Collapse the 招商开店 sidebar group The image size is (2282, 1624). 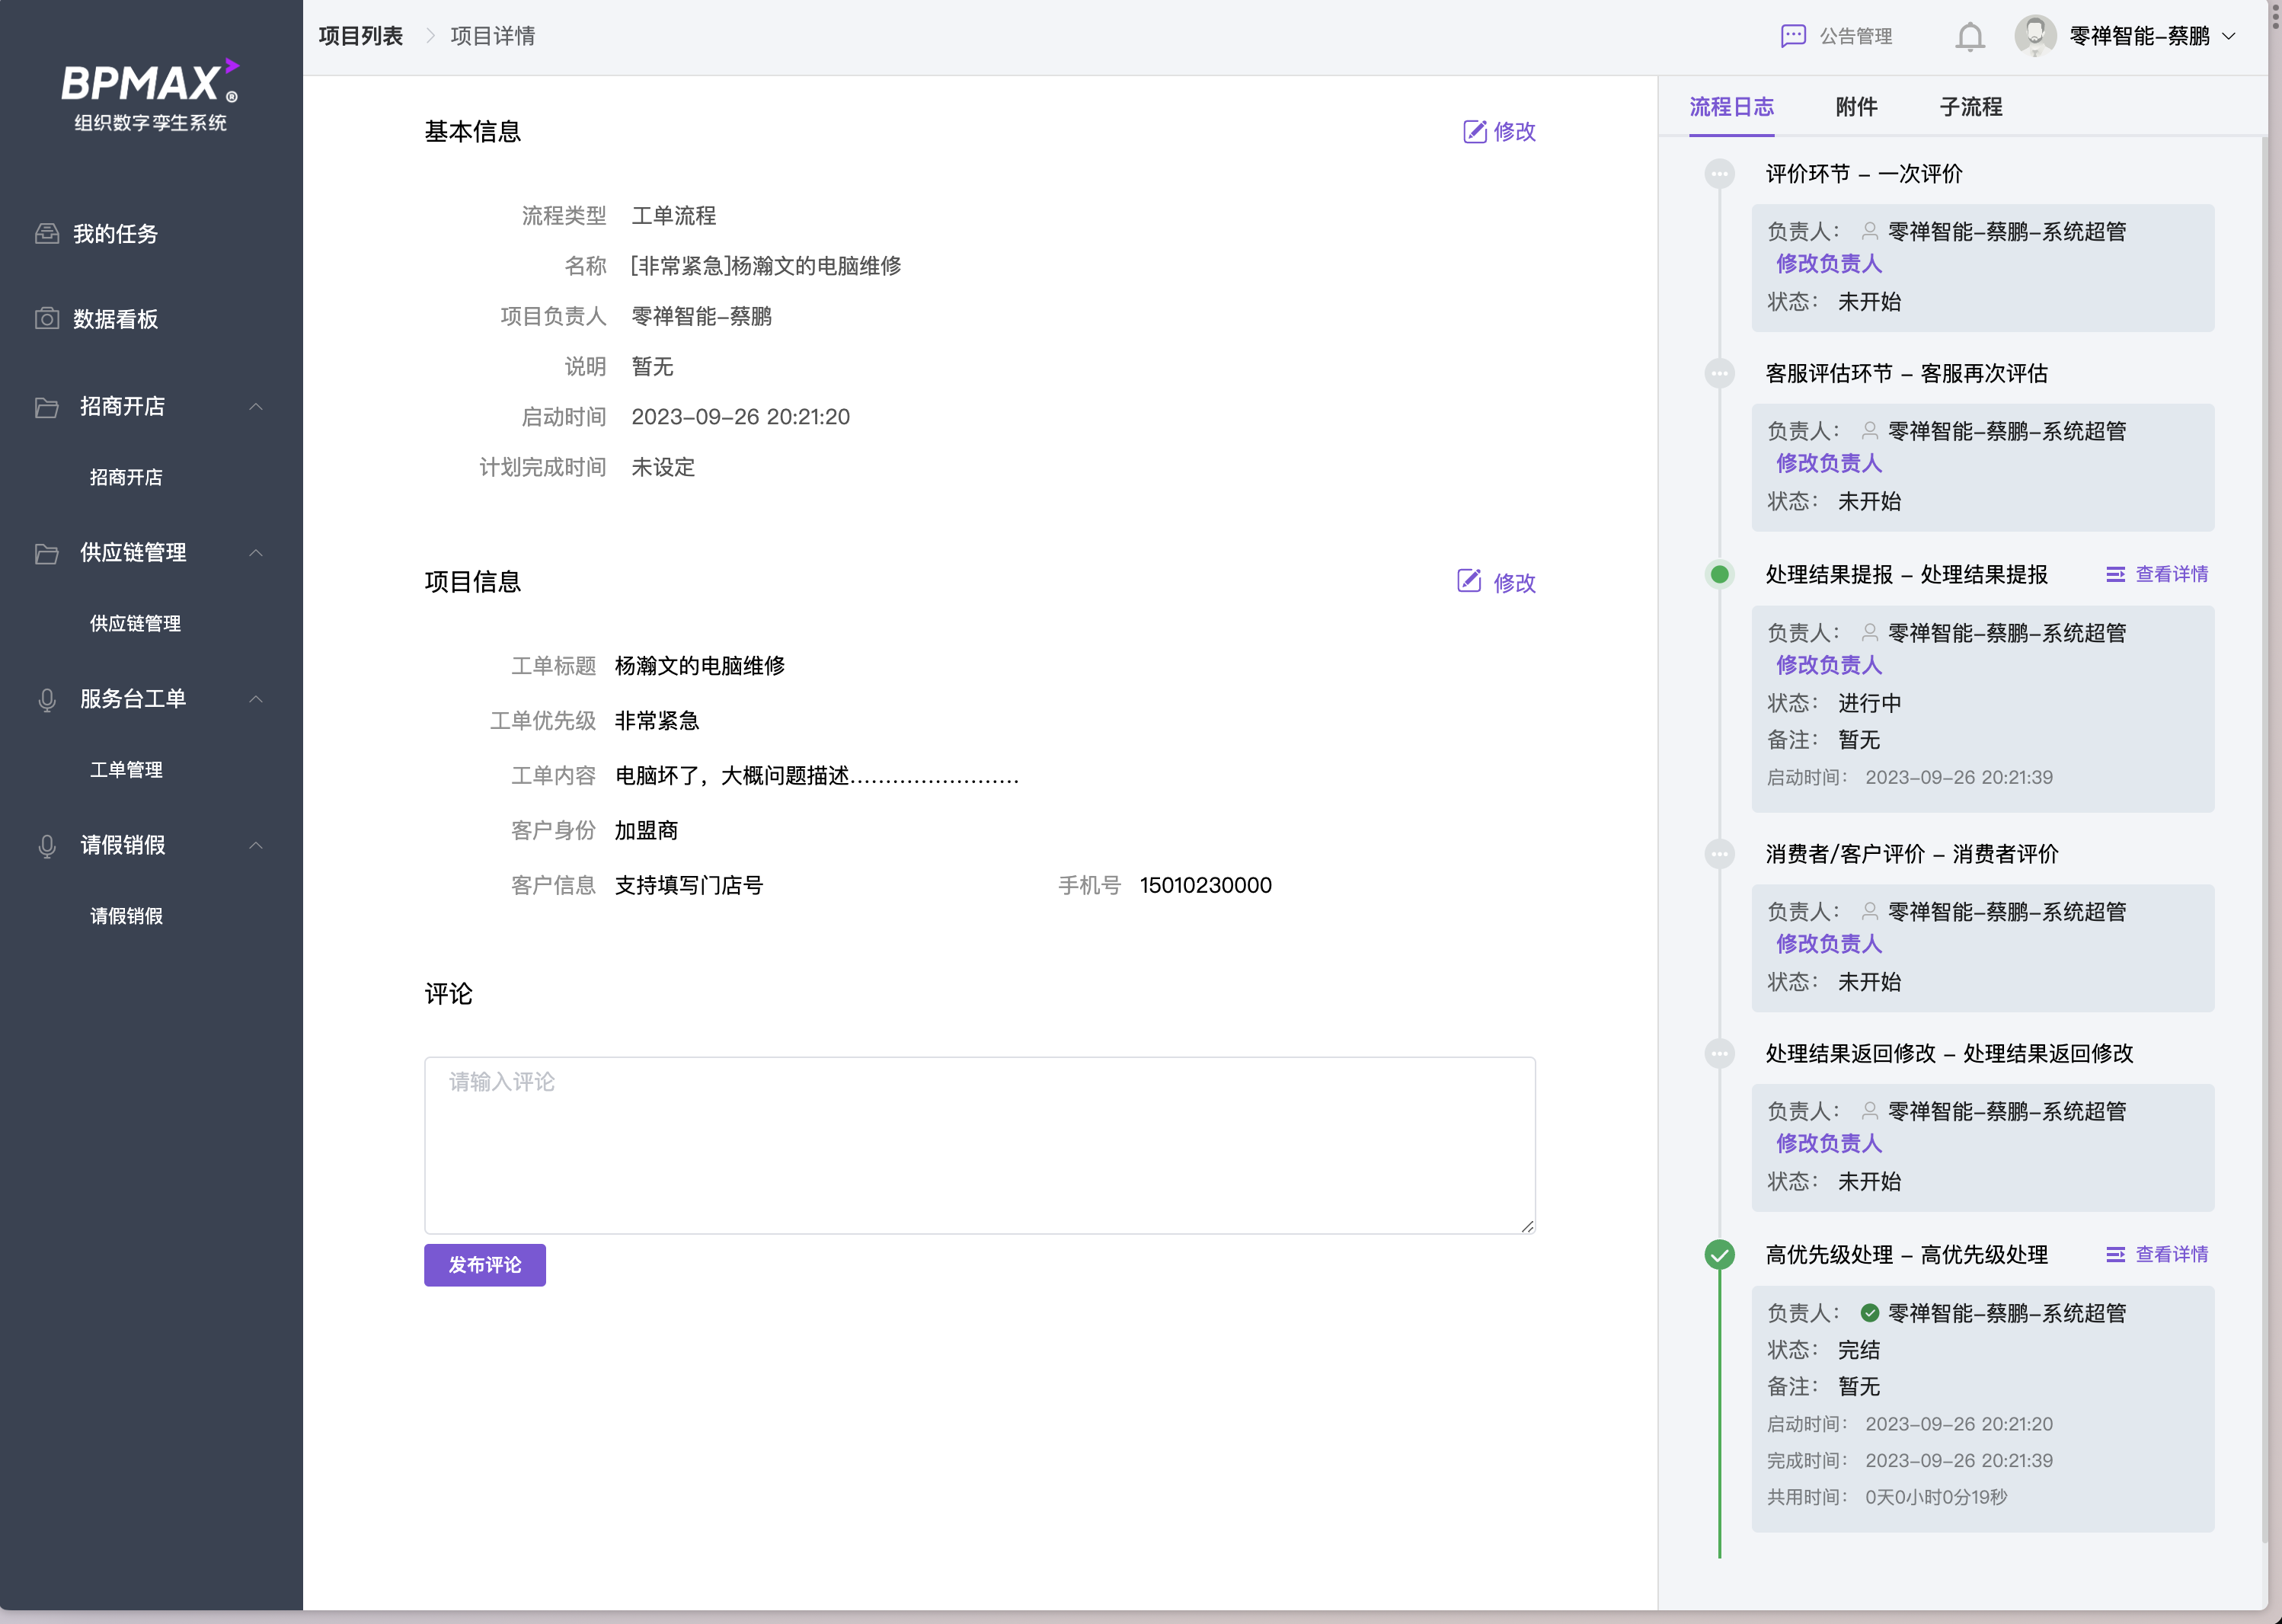coord(256,407)
